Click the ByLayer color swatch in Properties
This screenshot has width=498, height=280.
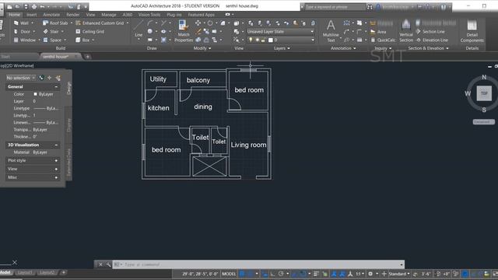tap(35, 94)
